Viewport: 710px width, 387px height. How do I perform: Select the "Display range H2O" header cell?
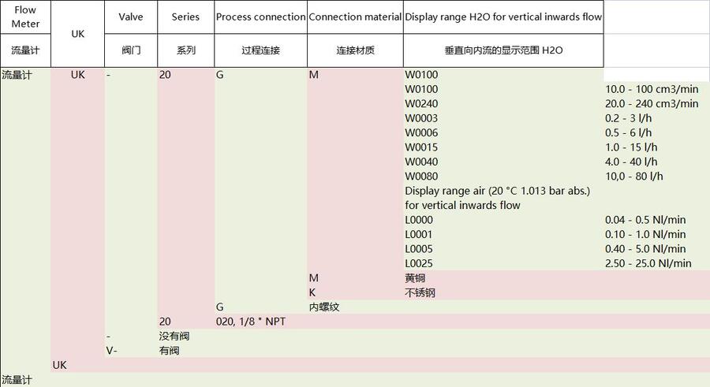[x=503, y=17]
